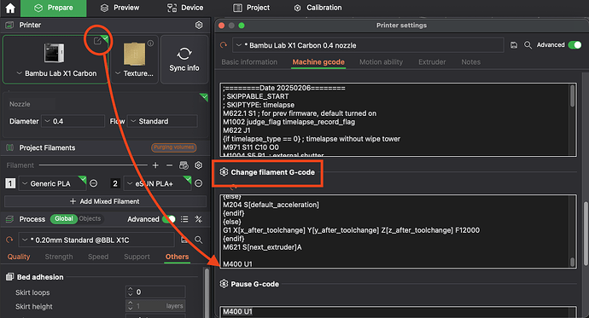The image size is (589, 318).
Task: Open the Textured plate type dropdown
Action: [x=135, y=73]
